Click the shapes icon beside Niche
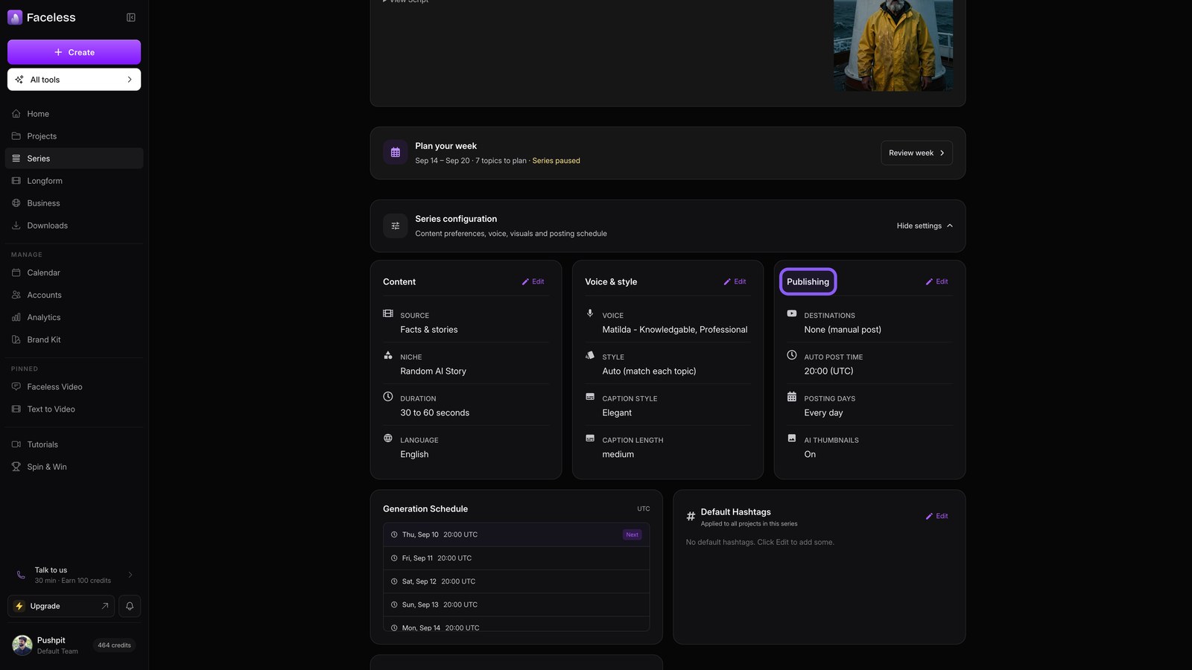The width and height of the screenshot is (1192, 670). (388, 355)
